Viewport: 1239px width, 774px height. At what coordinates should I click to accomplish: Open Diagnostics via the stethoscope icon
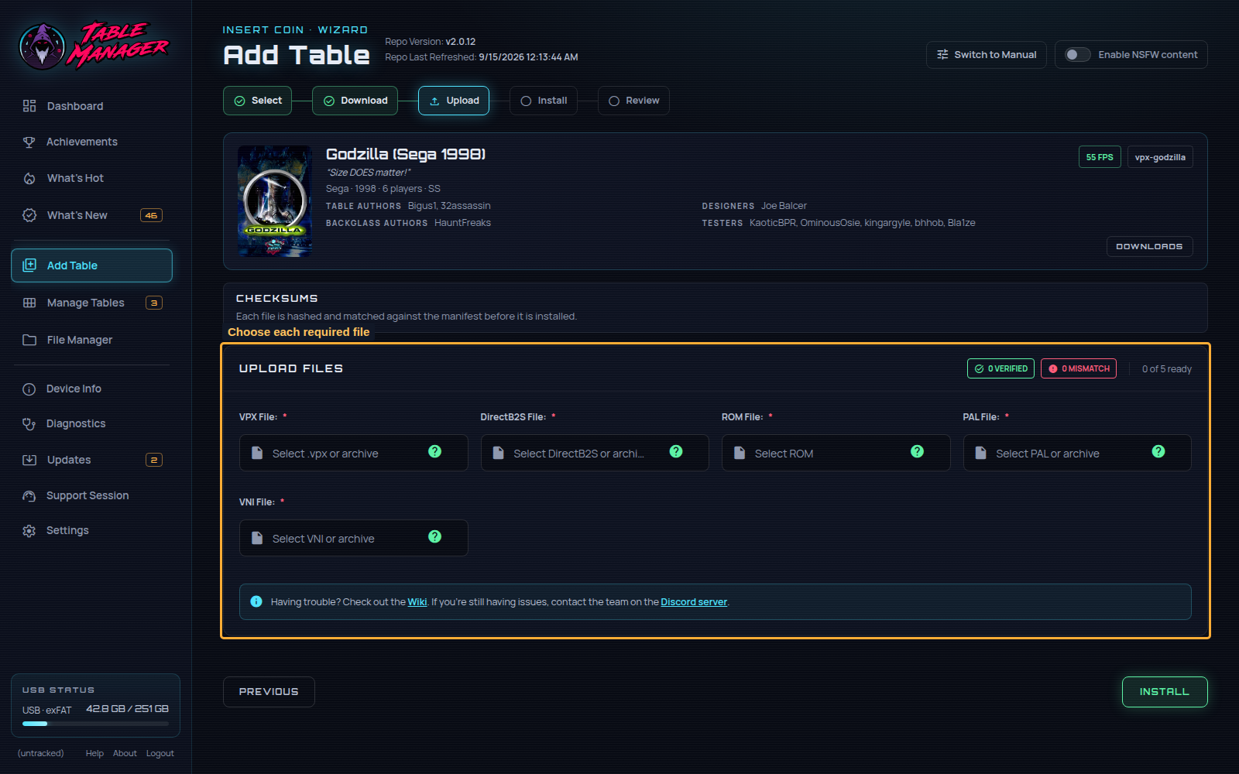29,423
